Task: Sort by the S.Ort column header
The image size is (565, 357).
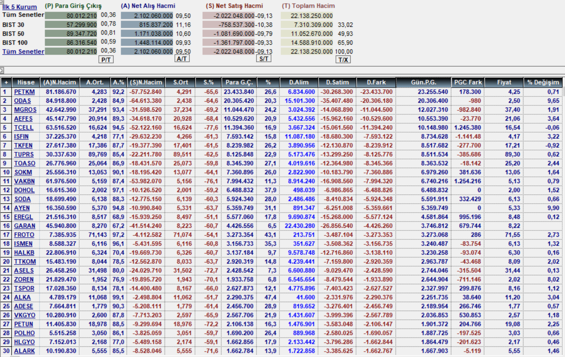Action: (180, 83)
